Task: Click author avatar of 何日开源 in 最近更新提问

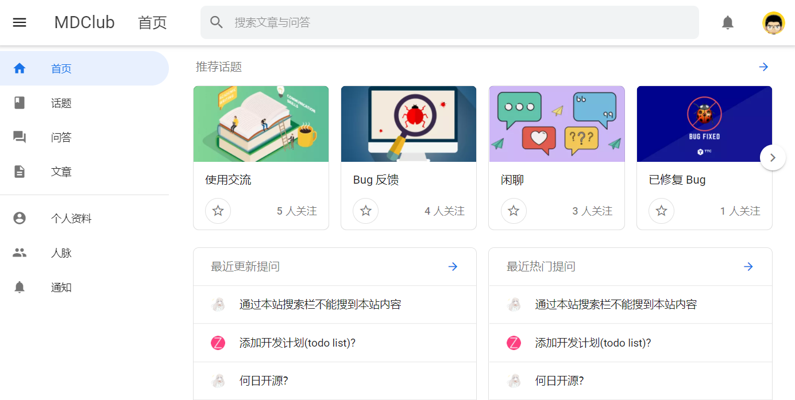Action: (x=218, y=380)
